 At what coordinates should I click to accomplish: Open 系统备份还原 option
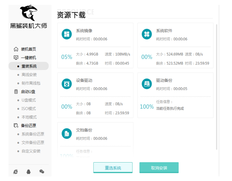pos(33,134)
